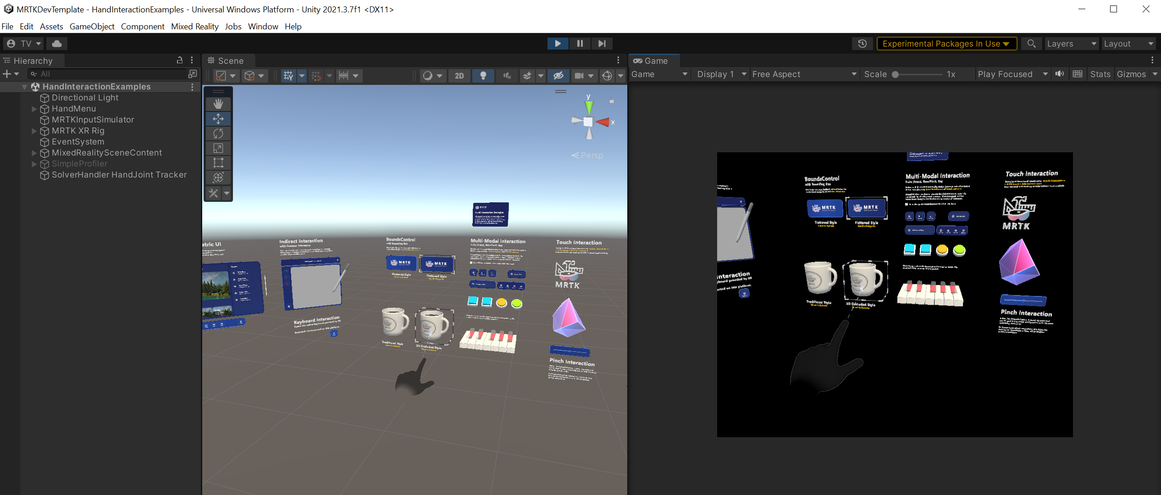Click the version control history icon
This screenshot has width=1161, height=495.
click(862, 44)
